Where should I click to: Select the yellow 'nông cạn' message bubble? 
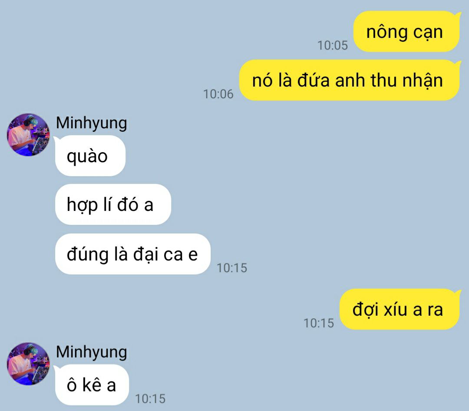407,31
